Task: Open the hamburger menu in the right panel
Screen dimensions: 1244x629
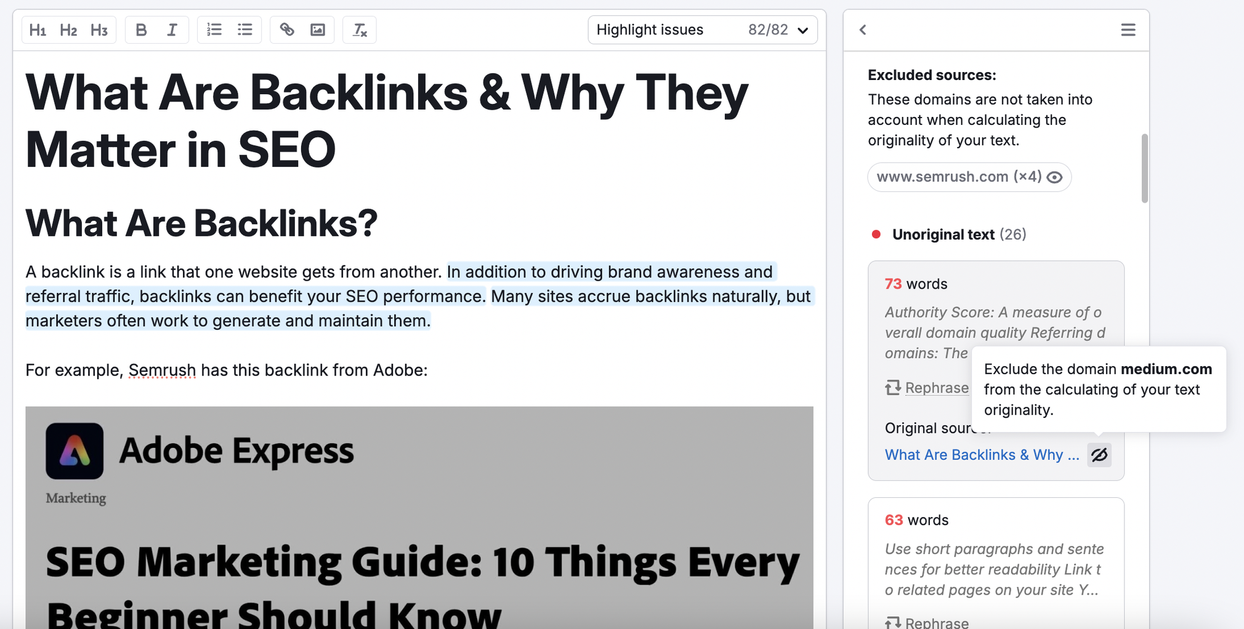Action: click(x=1128, y=29)
